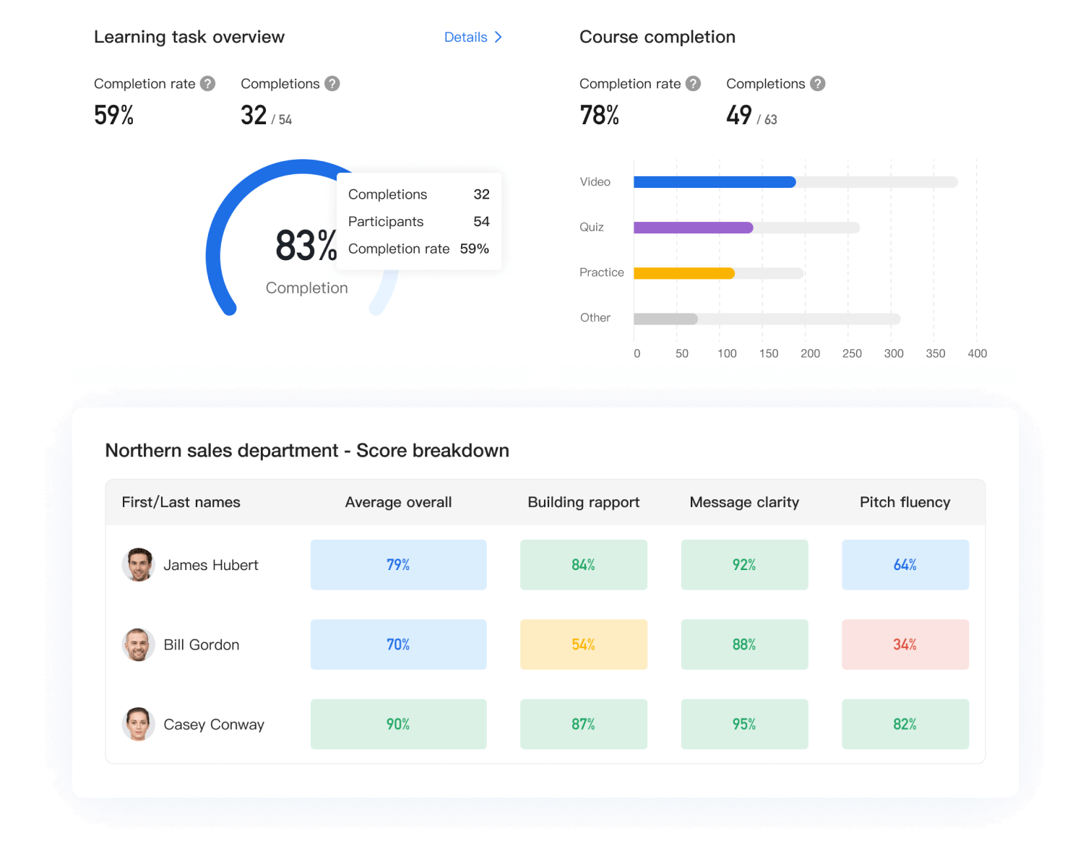Viewport: 1091px width, 867px height.
Task: Select the Pitch fluency column header
Action: [x=905, y=502]
